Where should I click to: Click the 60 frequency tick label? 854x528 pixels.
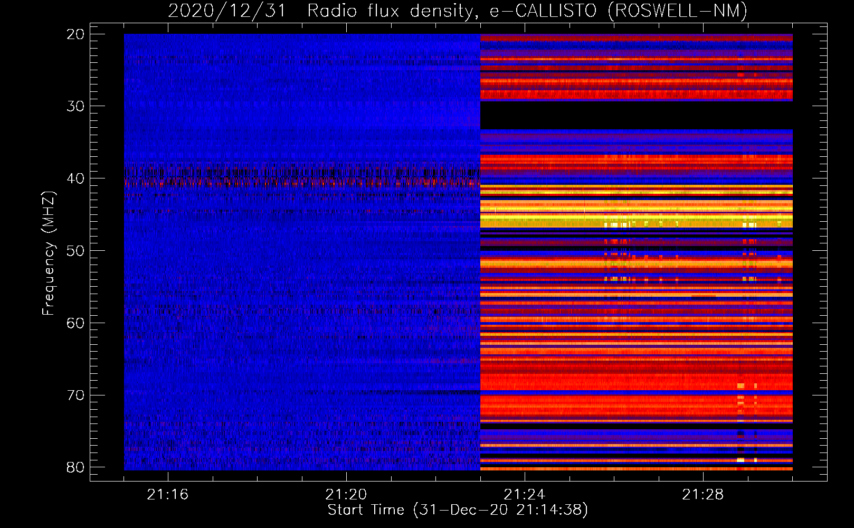(76, 323)
